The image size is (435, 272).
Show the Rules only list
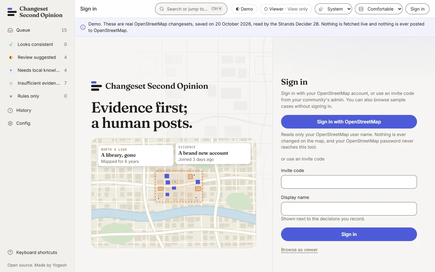[x=37, y=96]
